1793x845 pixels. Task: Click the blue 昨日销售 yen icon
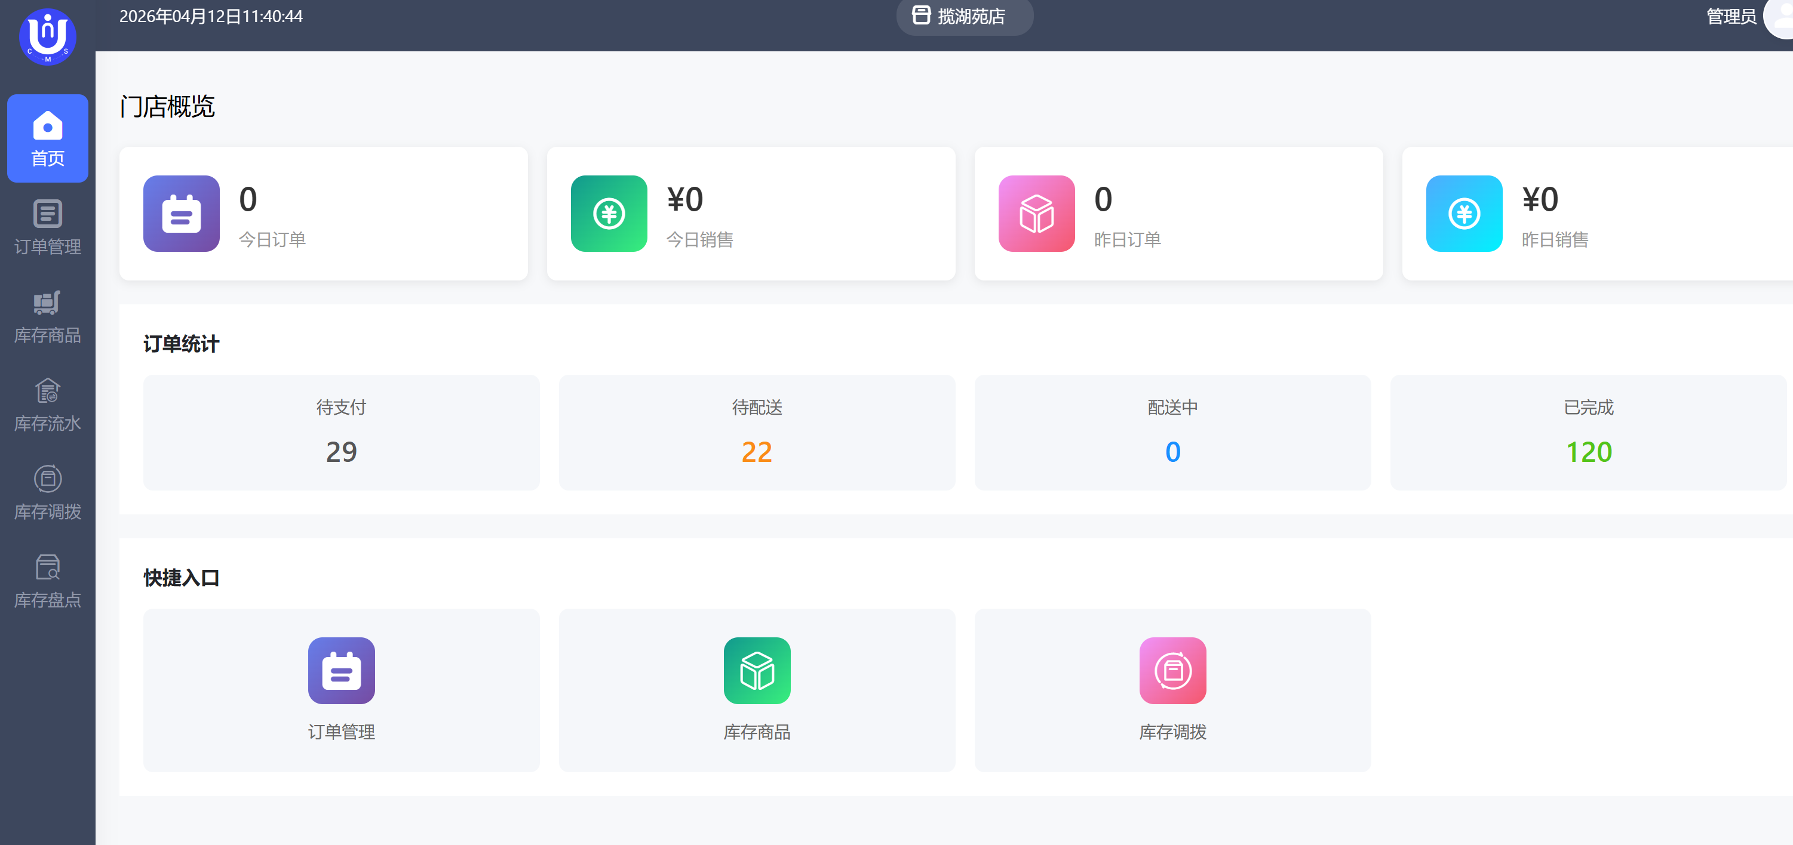[x=1464, y=214]
